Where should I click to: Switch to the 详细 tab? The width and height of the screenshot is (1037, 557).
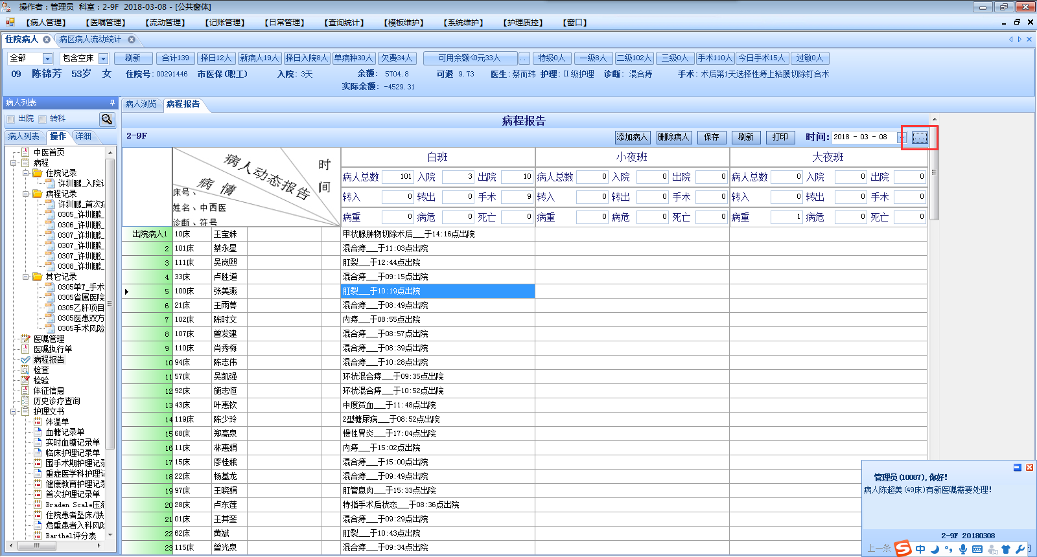click(84, 137)
